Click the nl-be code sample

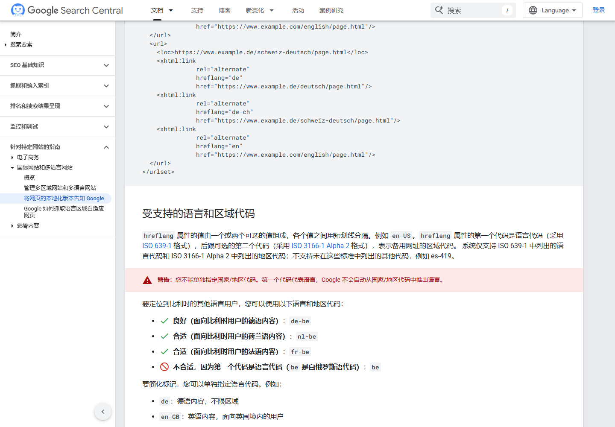point(307,336)
